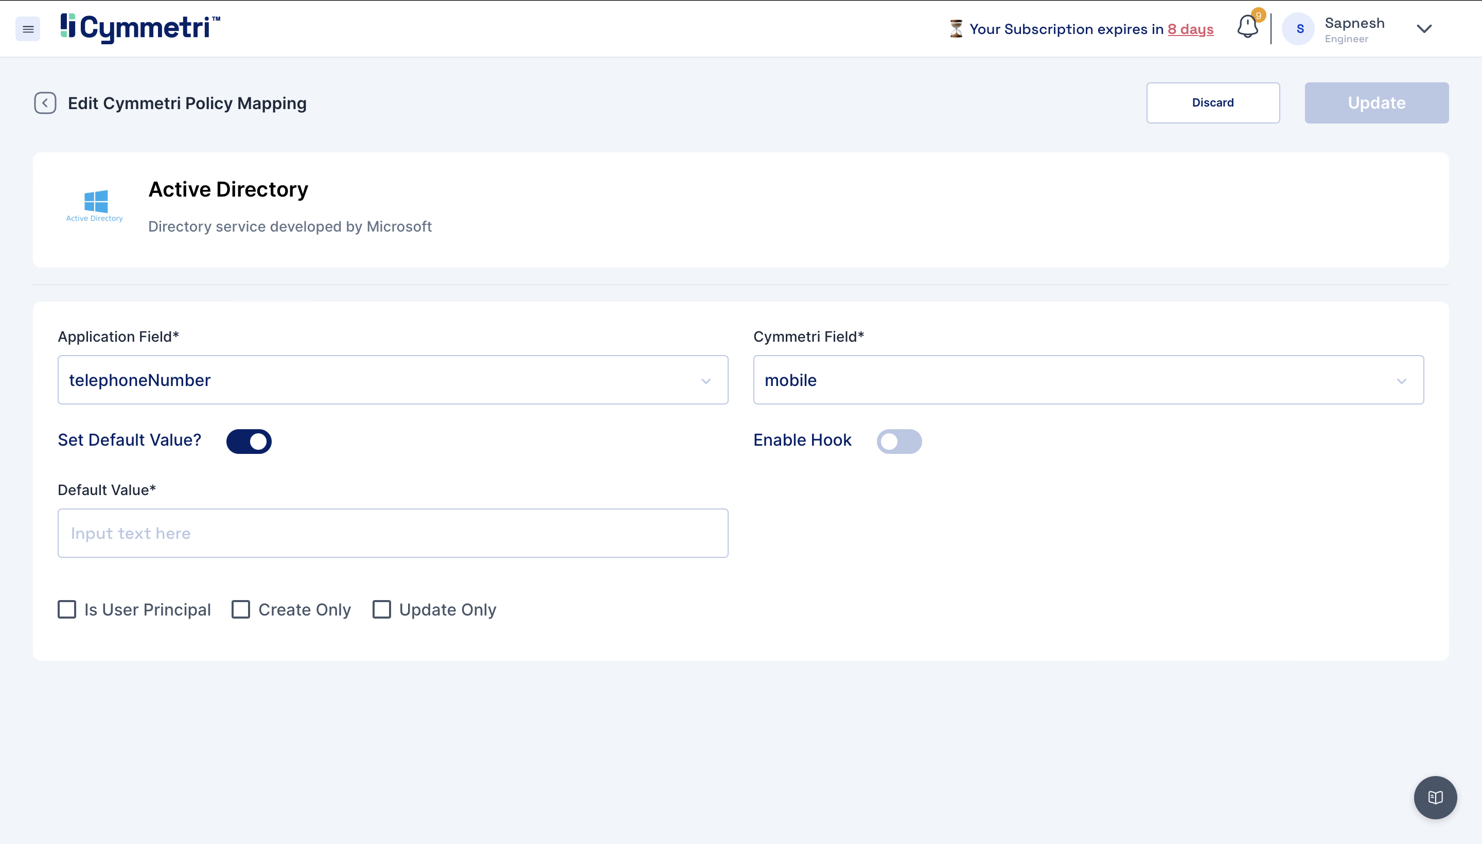The width and height of the screenshot is (1482, 844).
Task: Open the 8 days subscription link
Action: point(1190,29)
